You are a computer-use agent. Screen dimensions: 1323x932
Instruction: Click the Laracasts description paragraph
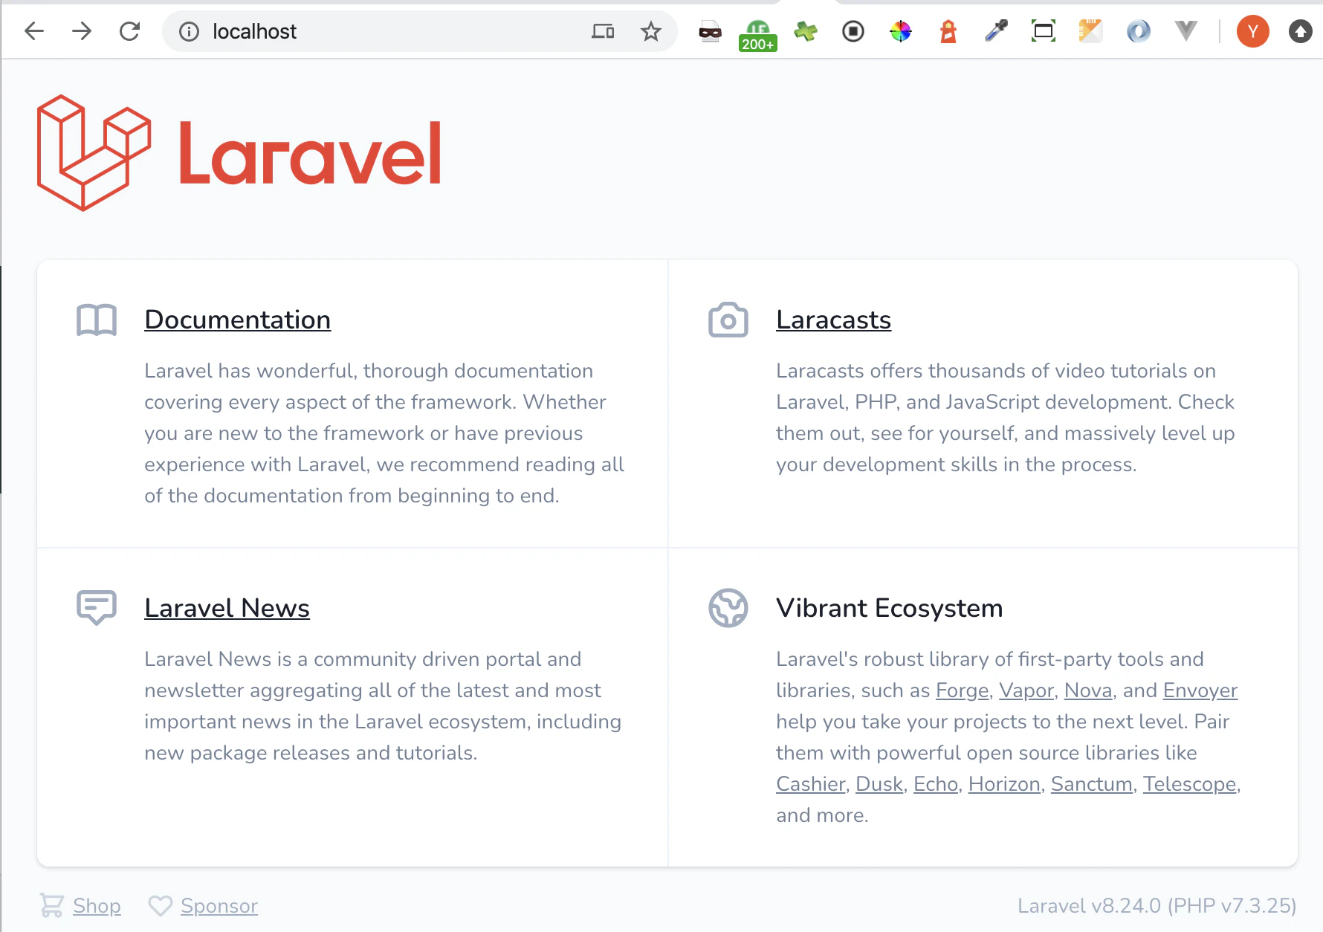(x=1006, y=418)
